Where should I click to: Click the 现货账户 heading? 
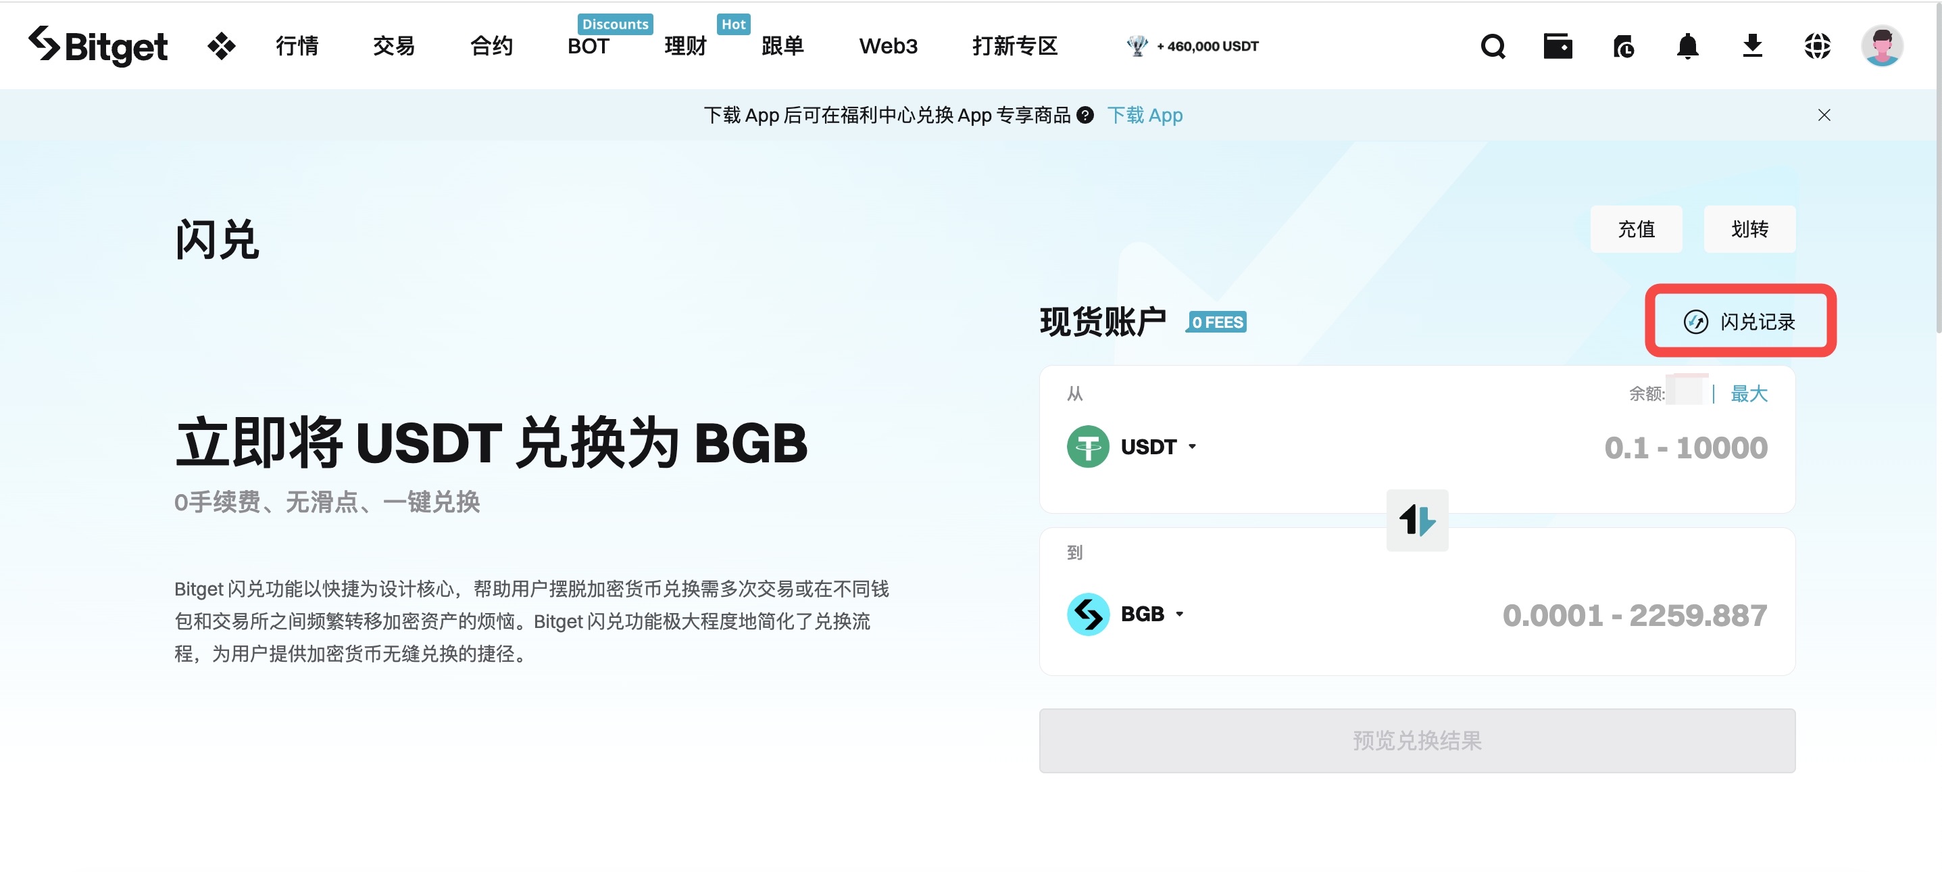point(1102,322)
